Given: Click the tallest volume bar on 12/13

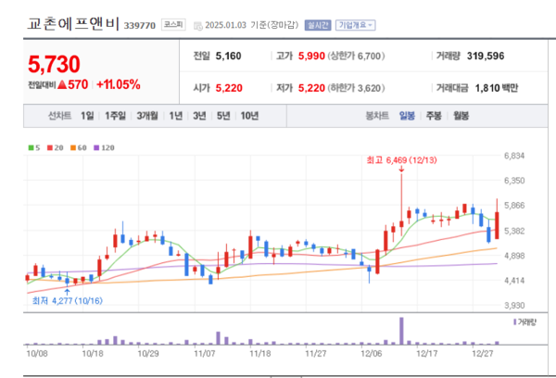Looking at the screenshot, I should pyautogui.click(x=401, y=331).
